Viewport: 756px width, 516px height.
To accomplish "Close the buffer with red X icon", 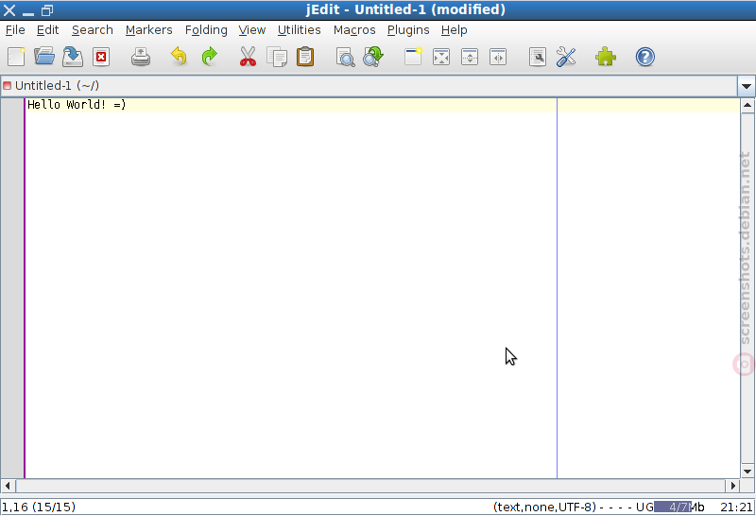I will (x=101, y=57).
